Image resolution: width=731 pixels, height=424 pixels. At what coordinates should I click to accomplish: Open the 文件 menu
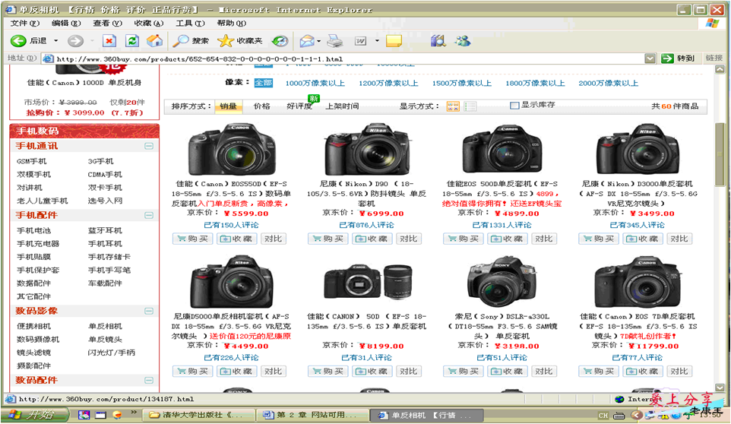[25, 23]
